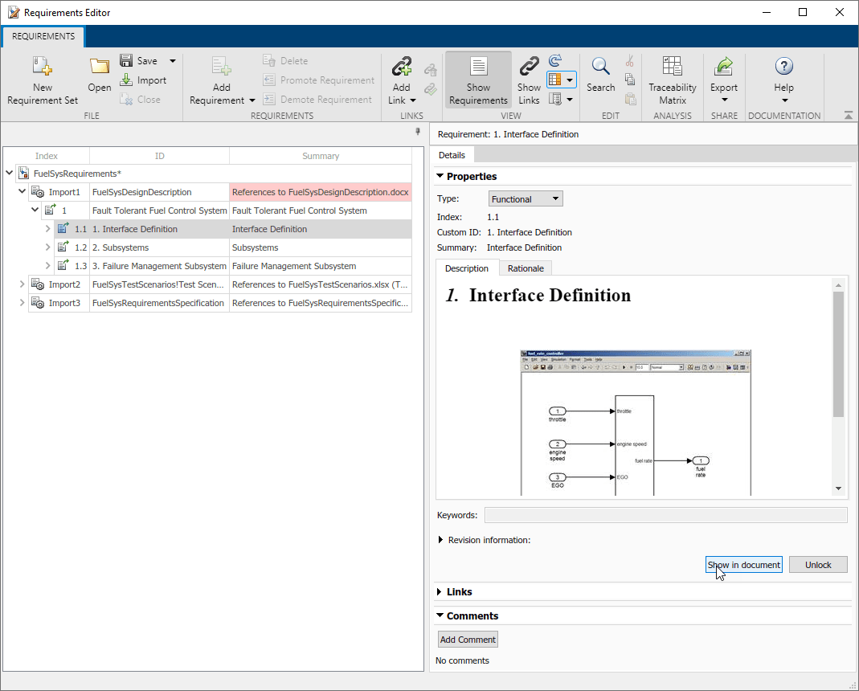The height and width of the screenshot is (691, 859).
Task: Toggle the Show Links view
Action: [x=529, y=80]
